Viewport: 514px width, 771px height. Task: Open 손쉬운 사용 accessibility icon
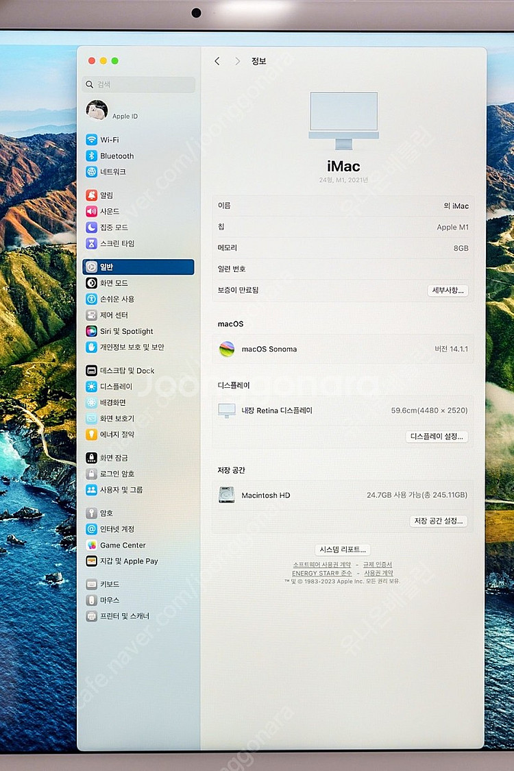click(91, 299)
